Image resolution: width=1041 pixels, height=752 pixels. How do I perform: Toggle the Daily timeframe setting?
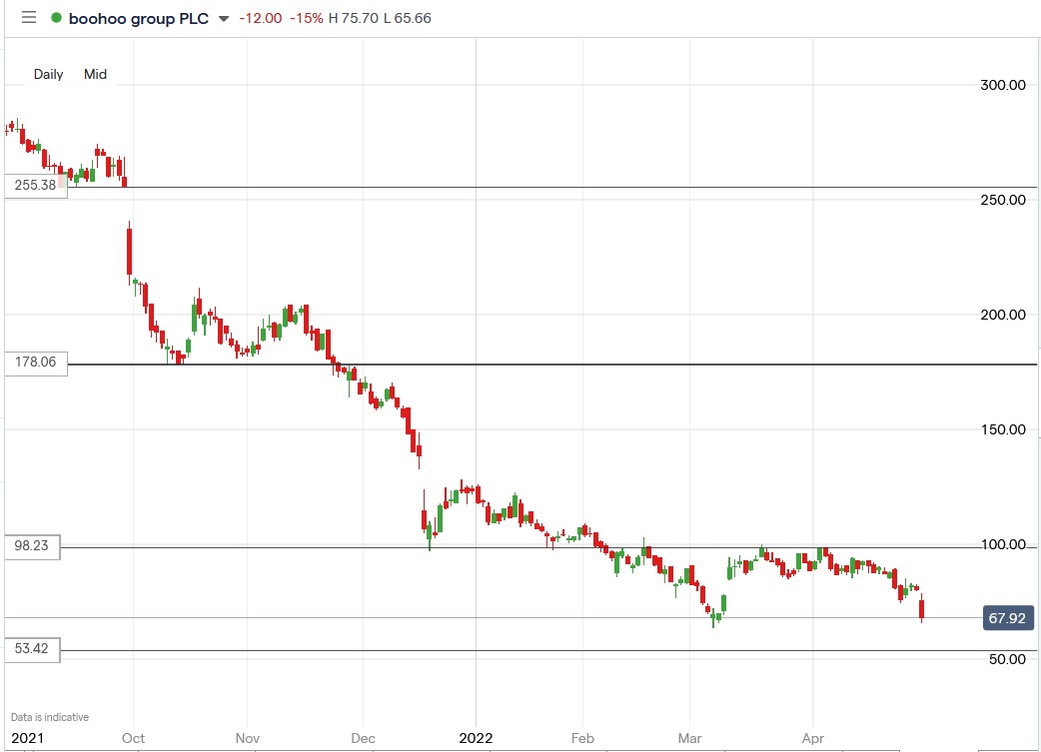[x=48, y=74]
